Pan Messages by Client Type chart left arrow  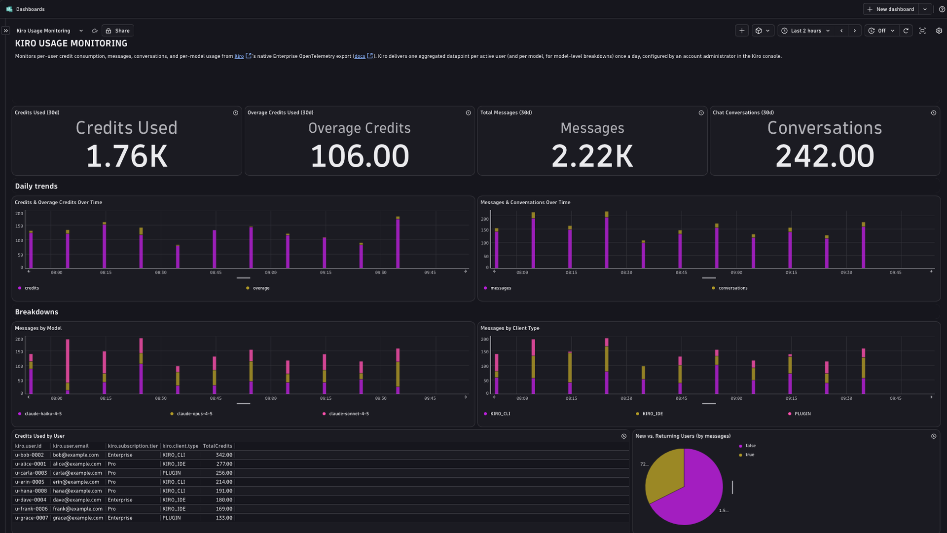(494, 397)
